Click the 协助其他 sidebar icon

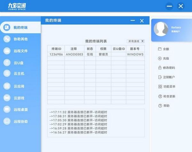pos(7,39)
